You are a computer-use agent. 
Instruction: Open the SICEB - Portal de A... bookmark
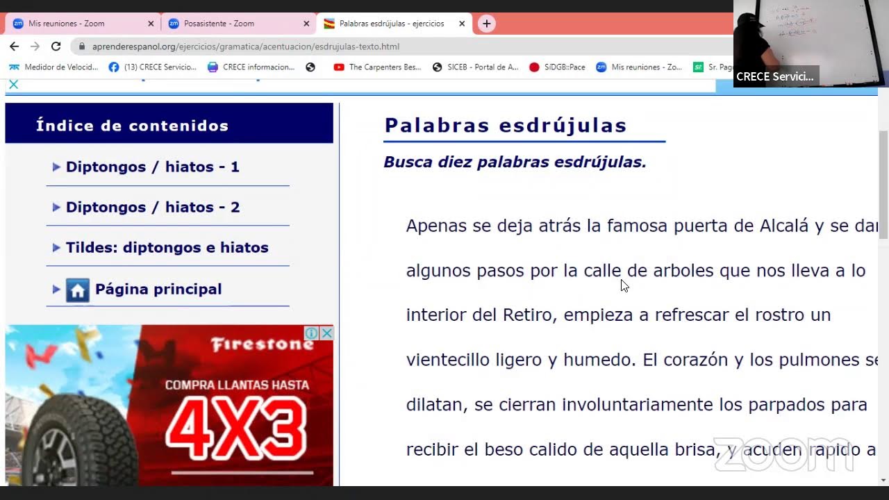pyautogui.click(x=476, y=67)
